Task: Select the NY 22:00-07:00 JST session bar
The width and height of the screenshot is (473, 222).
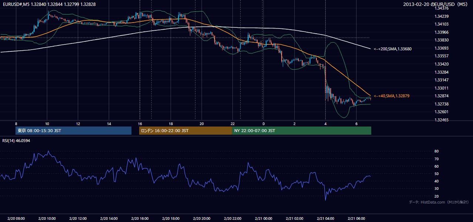Action: tap(301, 131)
